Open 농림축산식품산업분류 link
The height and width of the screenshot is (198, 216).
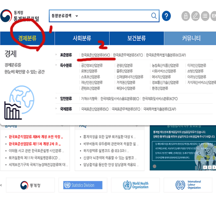165,65
